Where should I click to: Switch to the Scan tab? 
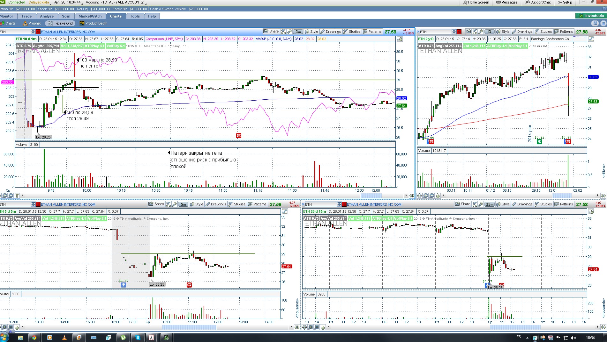(x=66, y=16)
